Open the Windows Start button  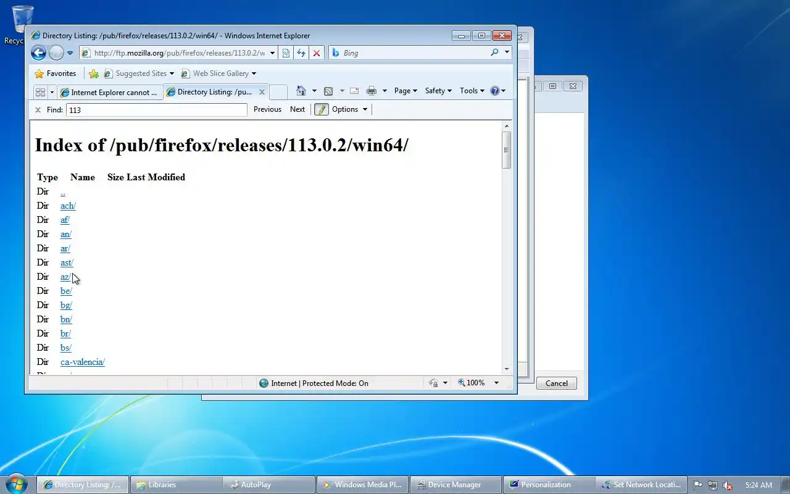coord(17,484)
